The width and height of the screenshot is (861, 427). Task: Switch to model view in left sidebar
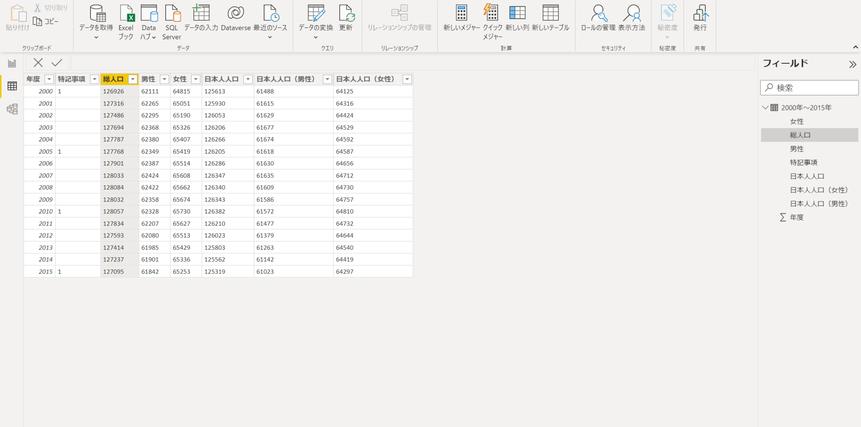coord(12,109)
